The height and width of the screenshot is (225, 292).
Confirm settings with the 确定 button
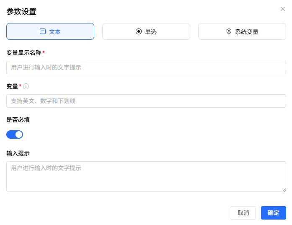pos(273,213)
